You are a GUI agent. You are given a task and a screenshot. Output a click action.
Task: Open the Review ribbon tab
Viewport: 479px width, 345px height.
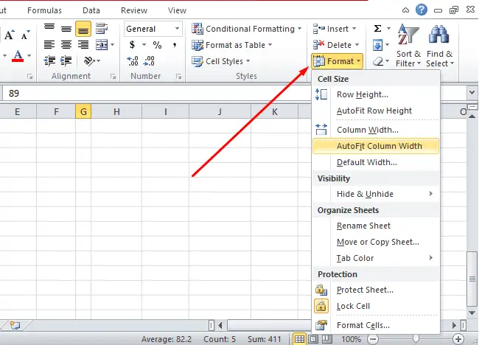coord(134,10)
